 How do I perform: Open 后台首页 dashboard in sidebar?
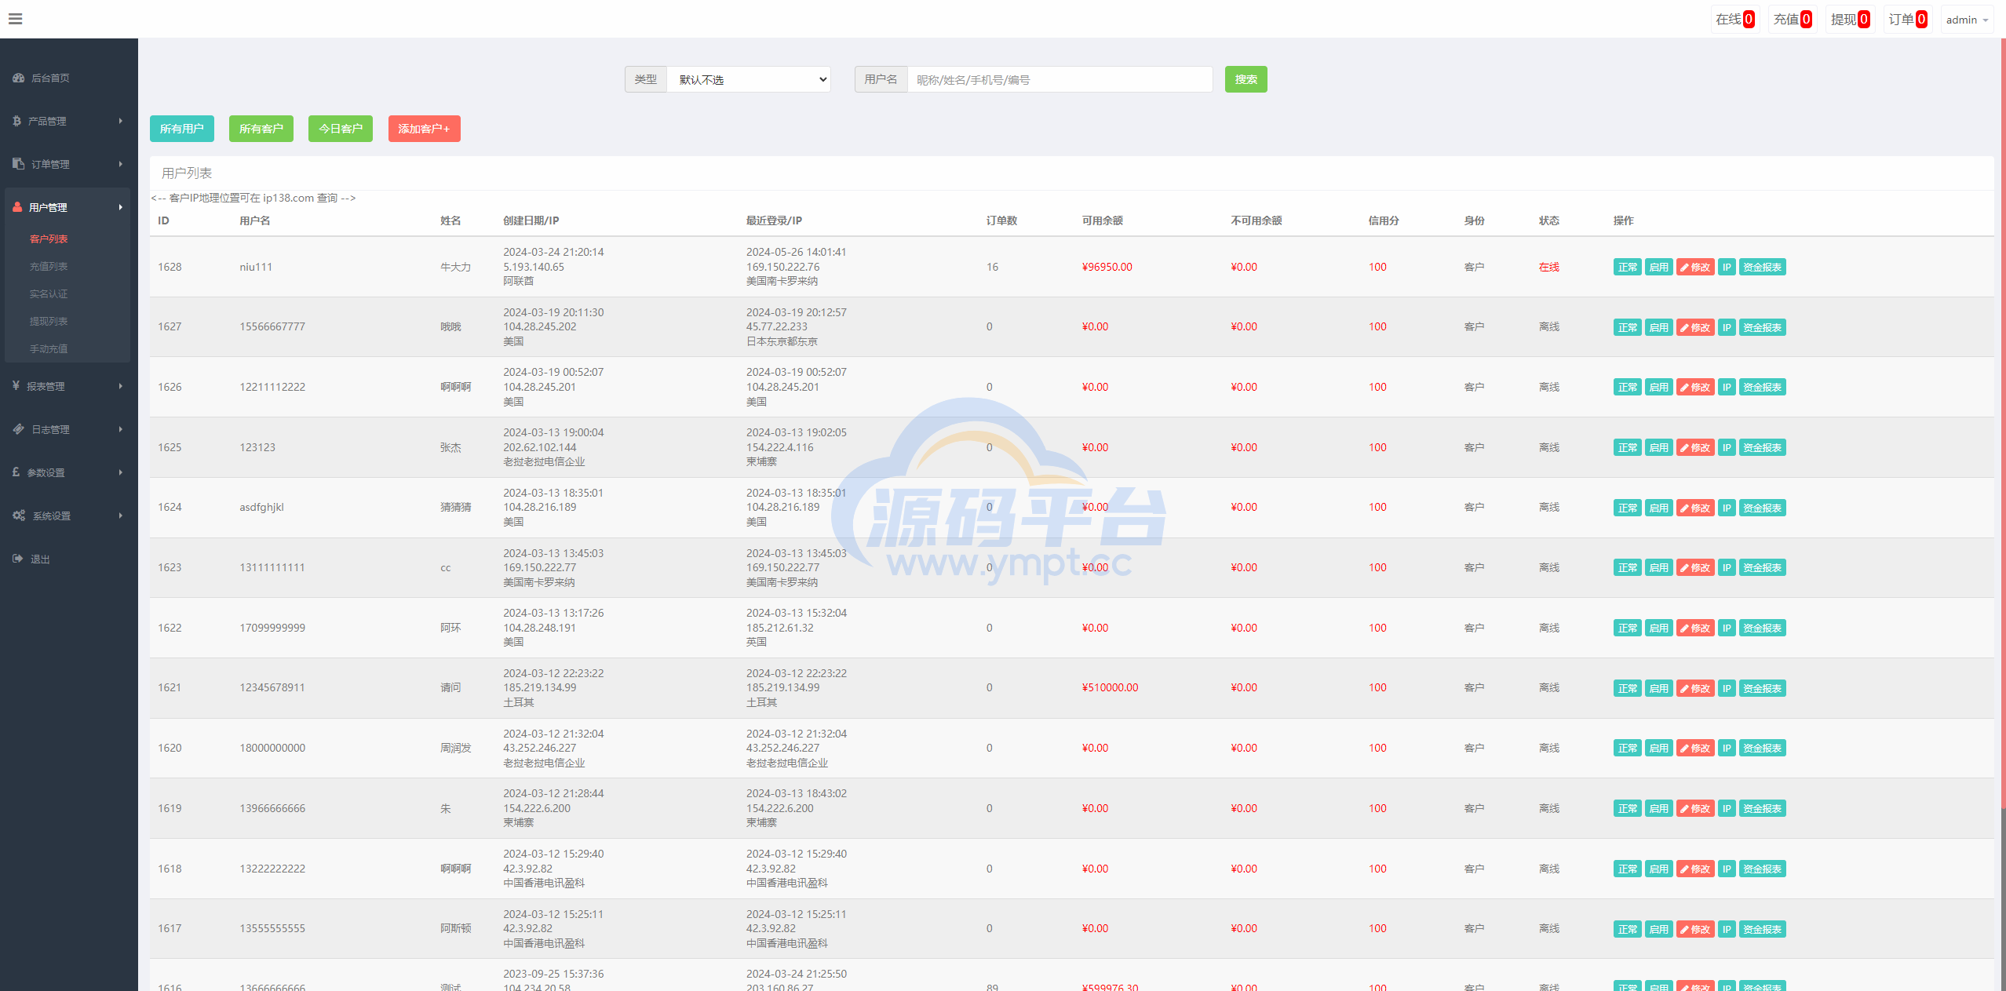[x=42, y=78]
